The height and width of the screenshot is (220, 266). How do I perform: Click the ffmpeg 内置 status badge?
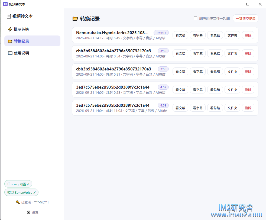tap(18, 184)
